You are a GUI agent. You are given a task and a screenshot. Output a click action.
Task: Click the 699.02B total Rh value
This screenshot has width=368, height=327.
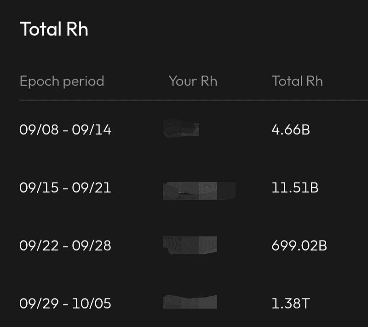click(299, 246)
